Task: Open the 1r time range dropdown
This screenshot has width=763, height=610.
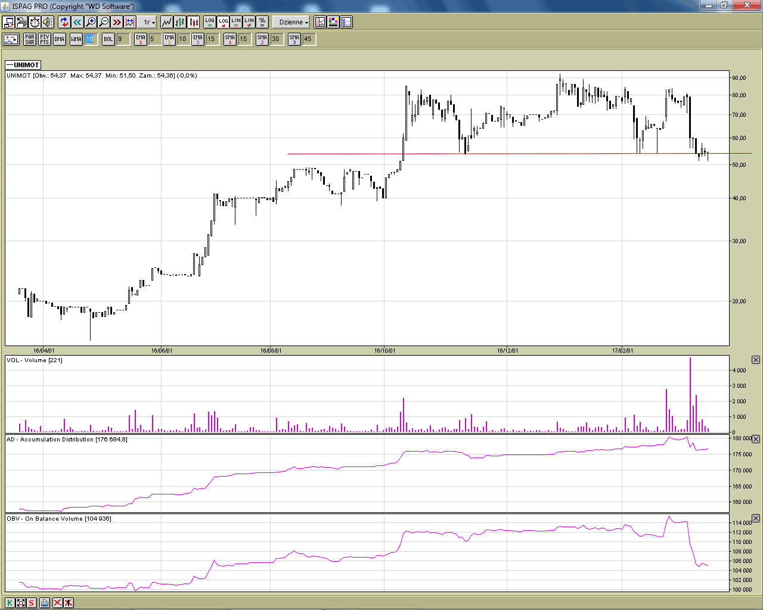Action: pyautogui.click(x=149, y=22)
